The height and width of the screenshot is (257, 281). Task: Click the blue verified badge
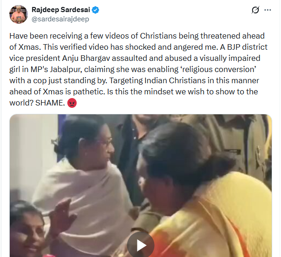click(x=95, y=10)
